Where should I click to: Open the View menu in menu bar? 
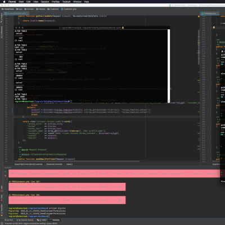(35, 2)
